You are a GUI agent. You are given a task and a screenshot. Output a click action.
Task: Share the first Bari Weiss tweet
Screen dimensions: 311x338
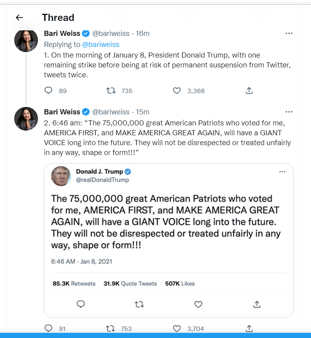pos(249,91)
